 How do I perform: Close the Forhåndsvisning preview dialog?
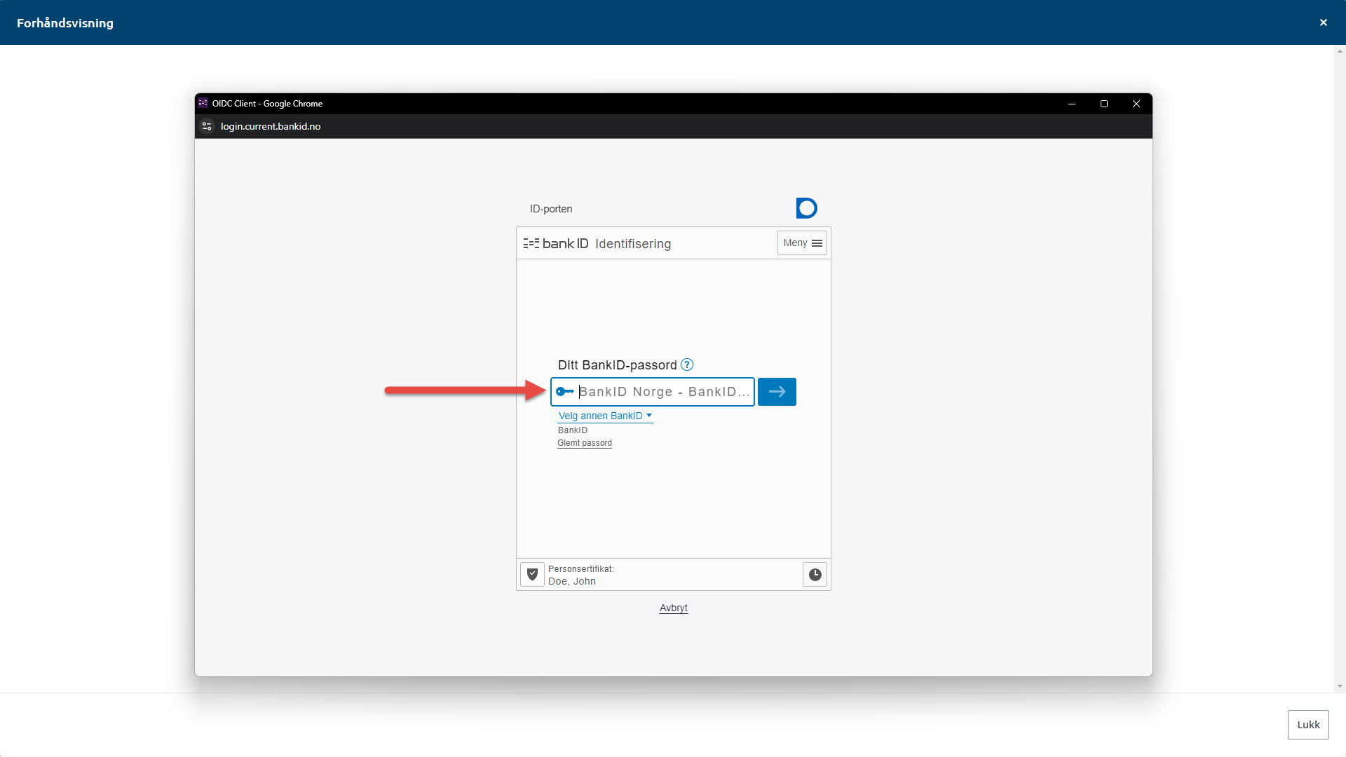[x=1323, y=22]
